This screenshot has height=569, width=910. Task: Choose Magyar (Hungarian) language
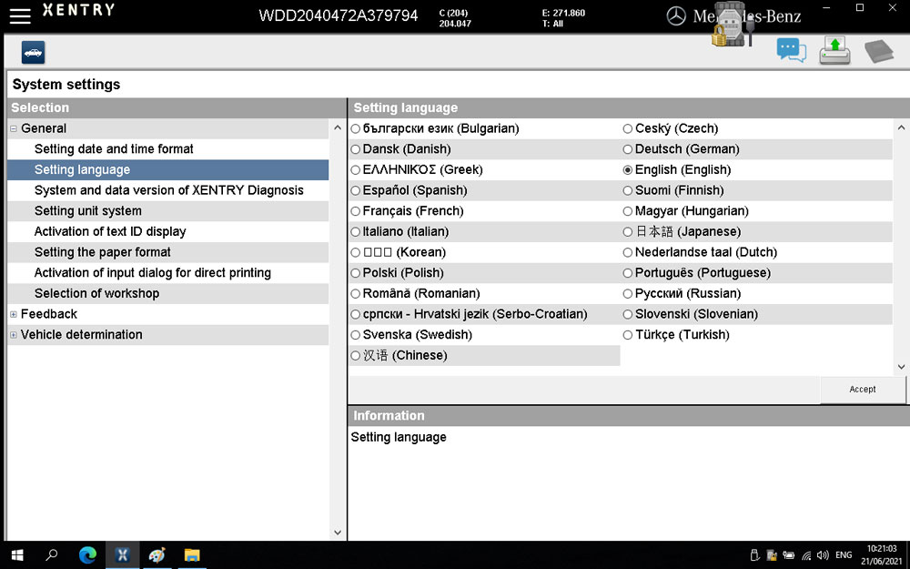627,211
